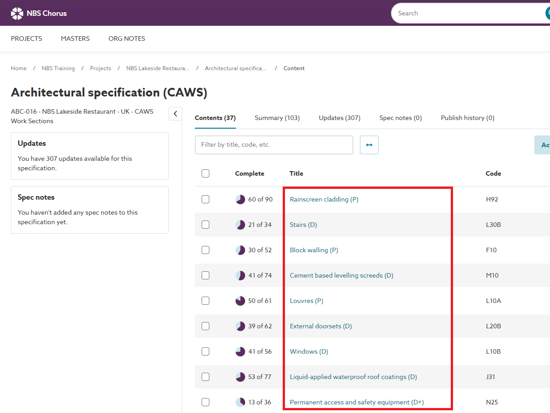
Task: Sort by the Complete column header
Action: click(250, 173)
